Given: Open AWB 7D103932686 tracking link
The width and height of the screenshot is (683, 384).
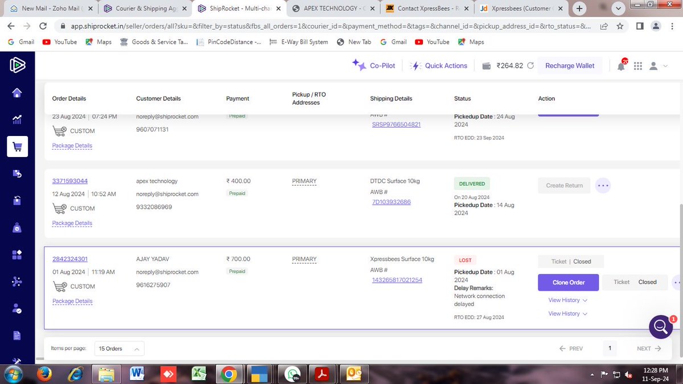Looking at the screenshot, I should point(391,202).
